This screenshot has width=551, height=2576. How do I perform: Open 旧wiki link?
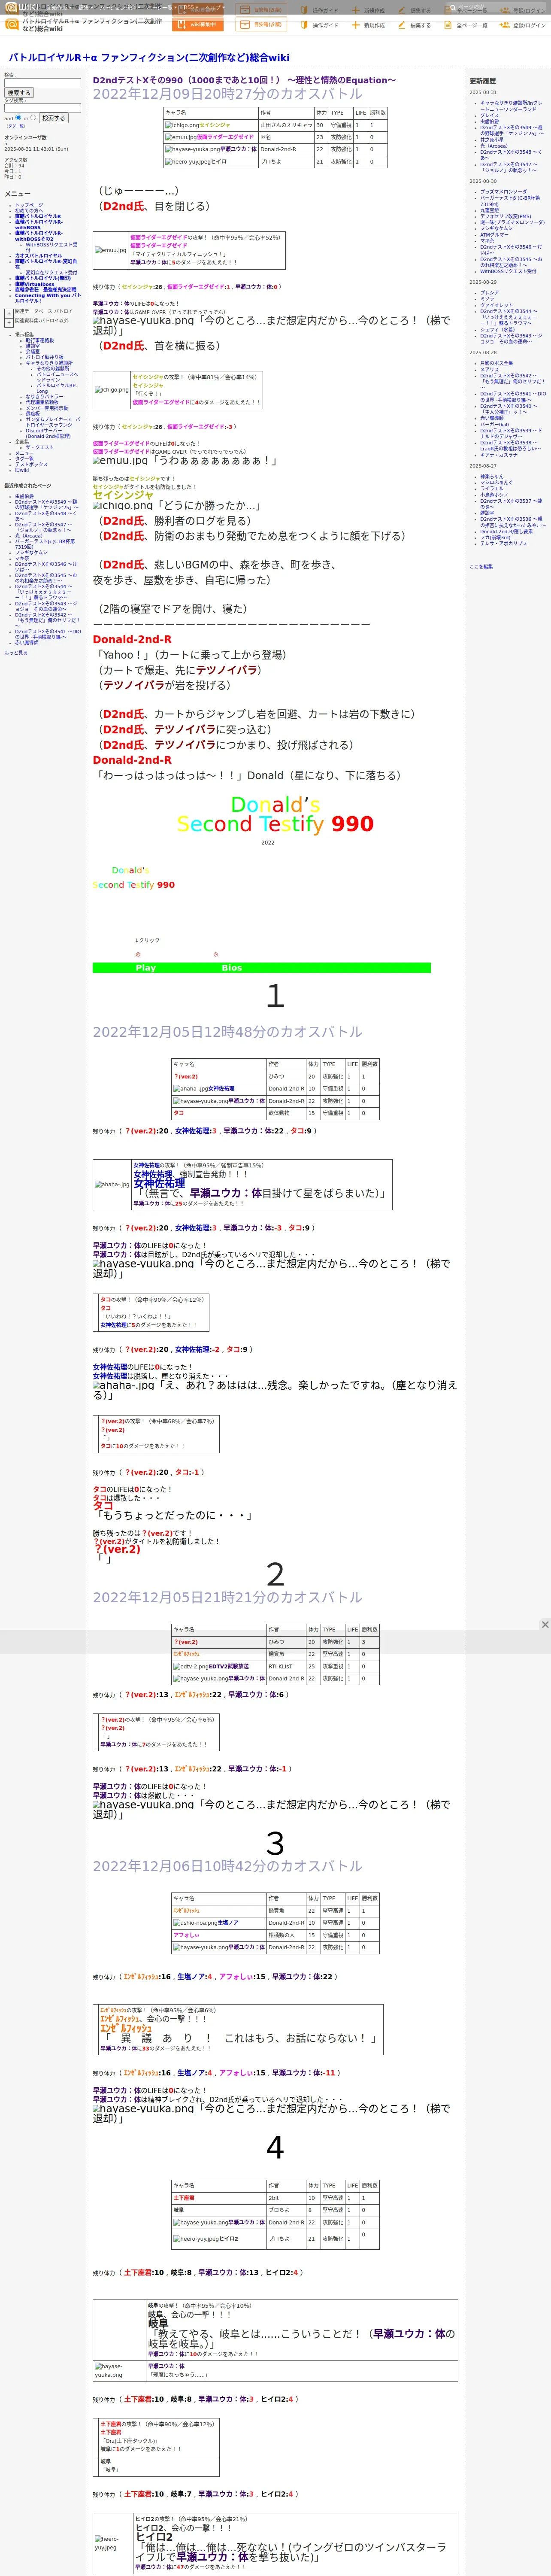22,470
